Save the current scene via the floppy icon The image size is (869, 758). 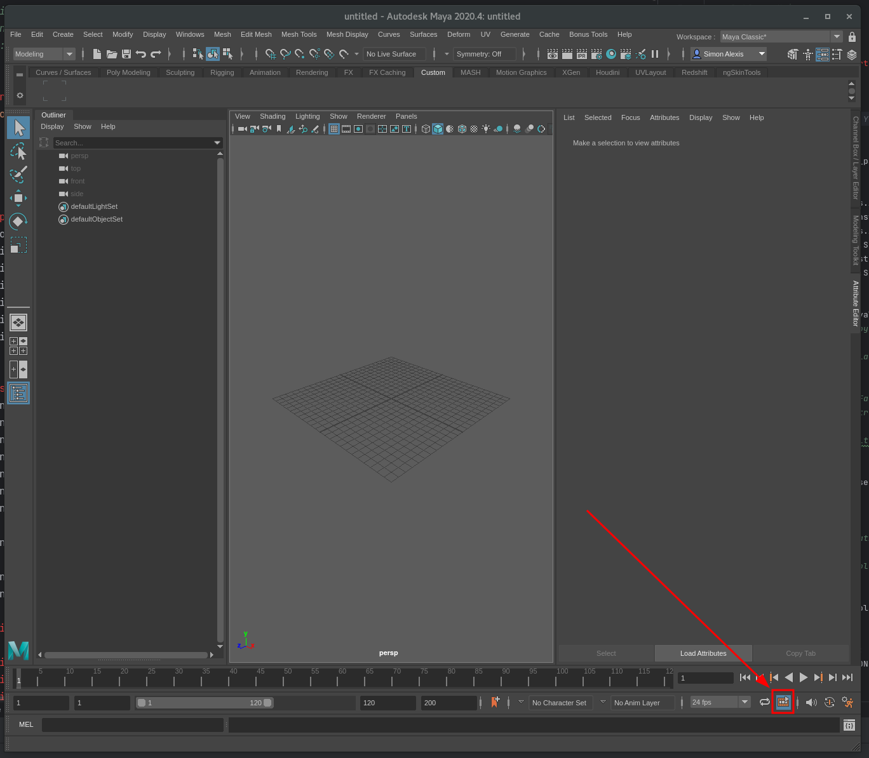tap(126, 54)
